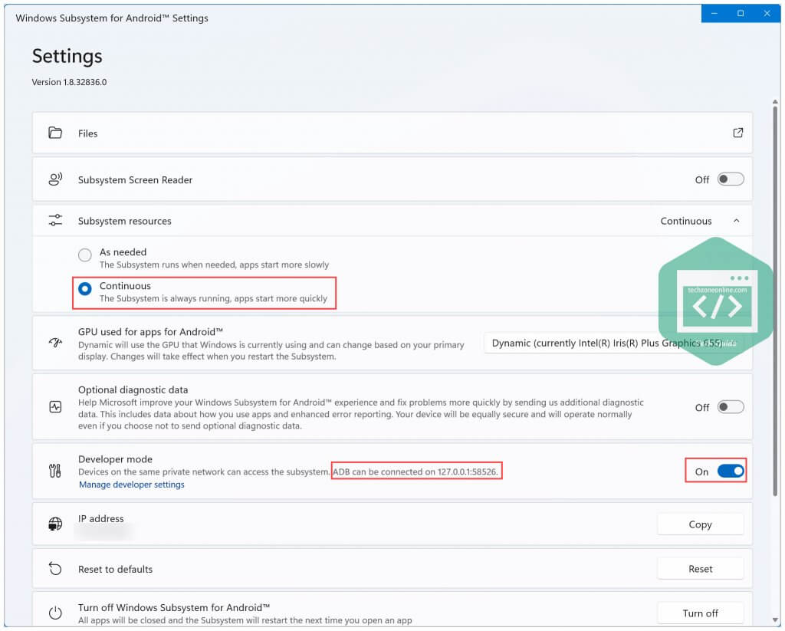This screenshot has height=631, width=785.
Task: Open Manage developer settings
Action: pyautogui.click(x=130, y=484)
